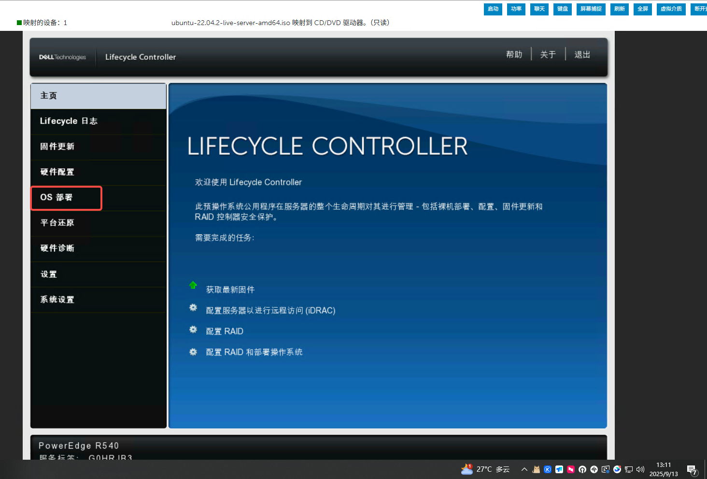Click the gear icon beside iDRAC configuration
The height and width of the screenshot is (479, 707).
[193, 308]
